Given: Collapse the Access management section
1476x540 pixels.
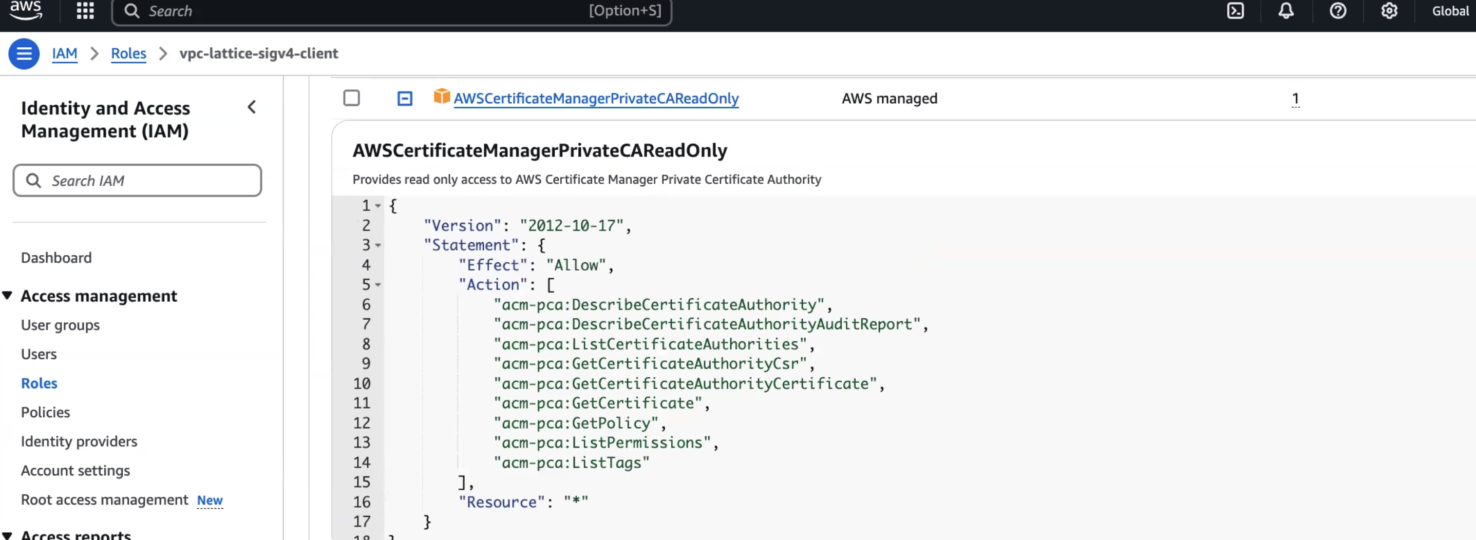Looking at the screenshot, I should tap(8, 296).
